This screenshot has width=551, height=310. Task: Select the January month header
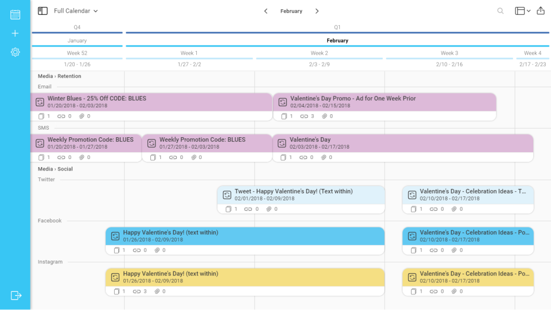[77, 40]
